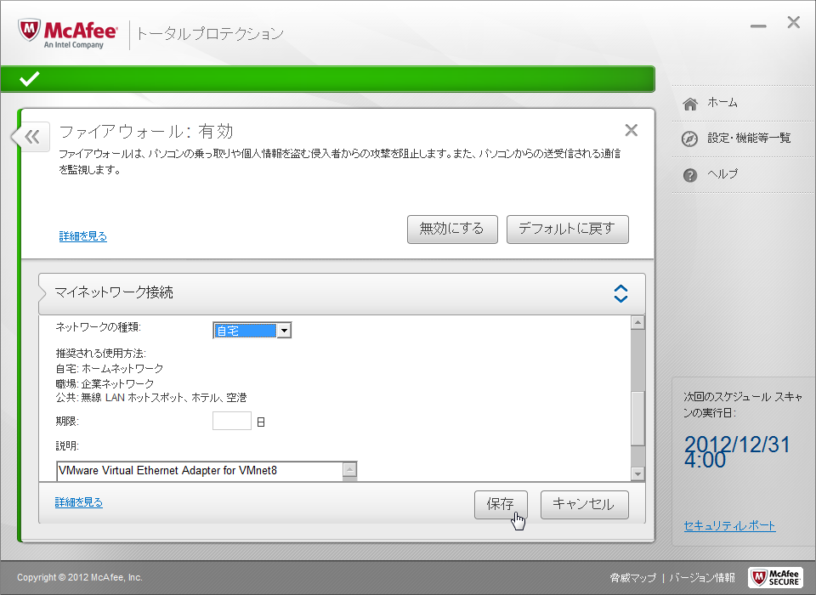
Task: Select 設定・機能等一覧 in the side menu
Action: [x=749, y=138]
